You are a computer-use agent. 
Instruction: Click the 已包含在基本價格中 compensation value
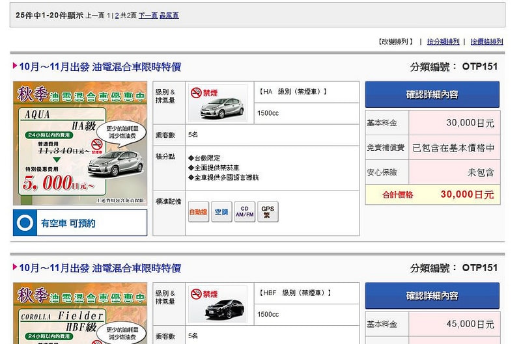[x=453, y=148]
